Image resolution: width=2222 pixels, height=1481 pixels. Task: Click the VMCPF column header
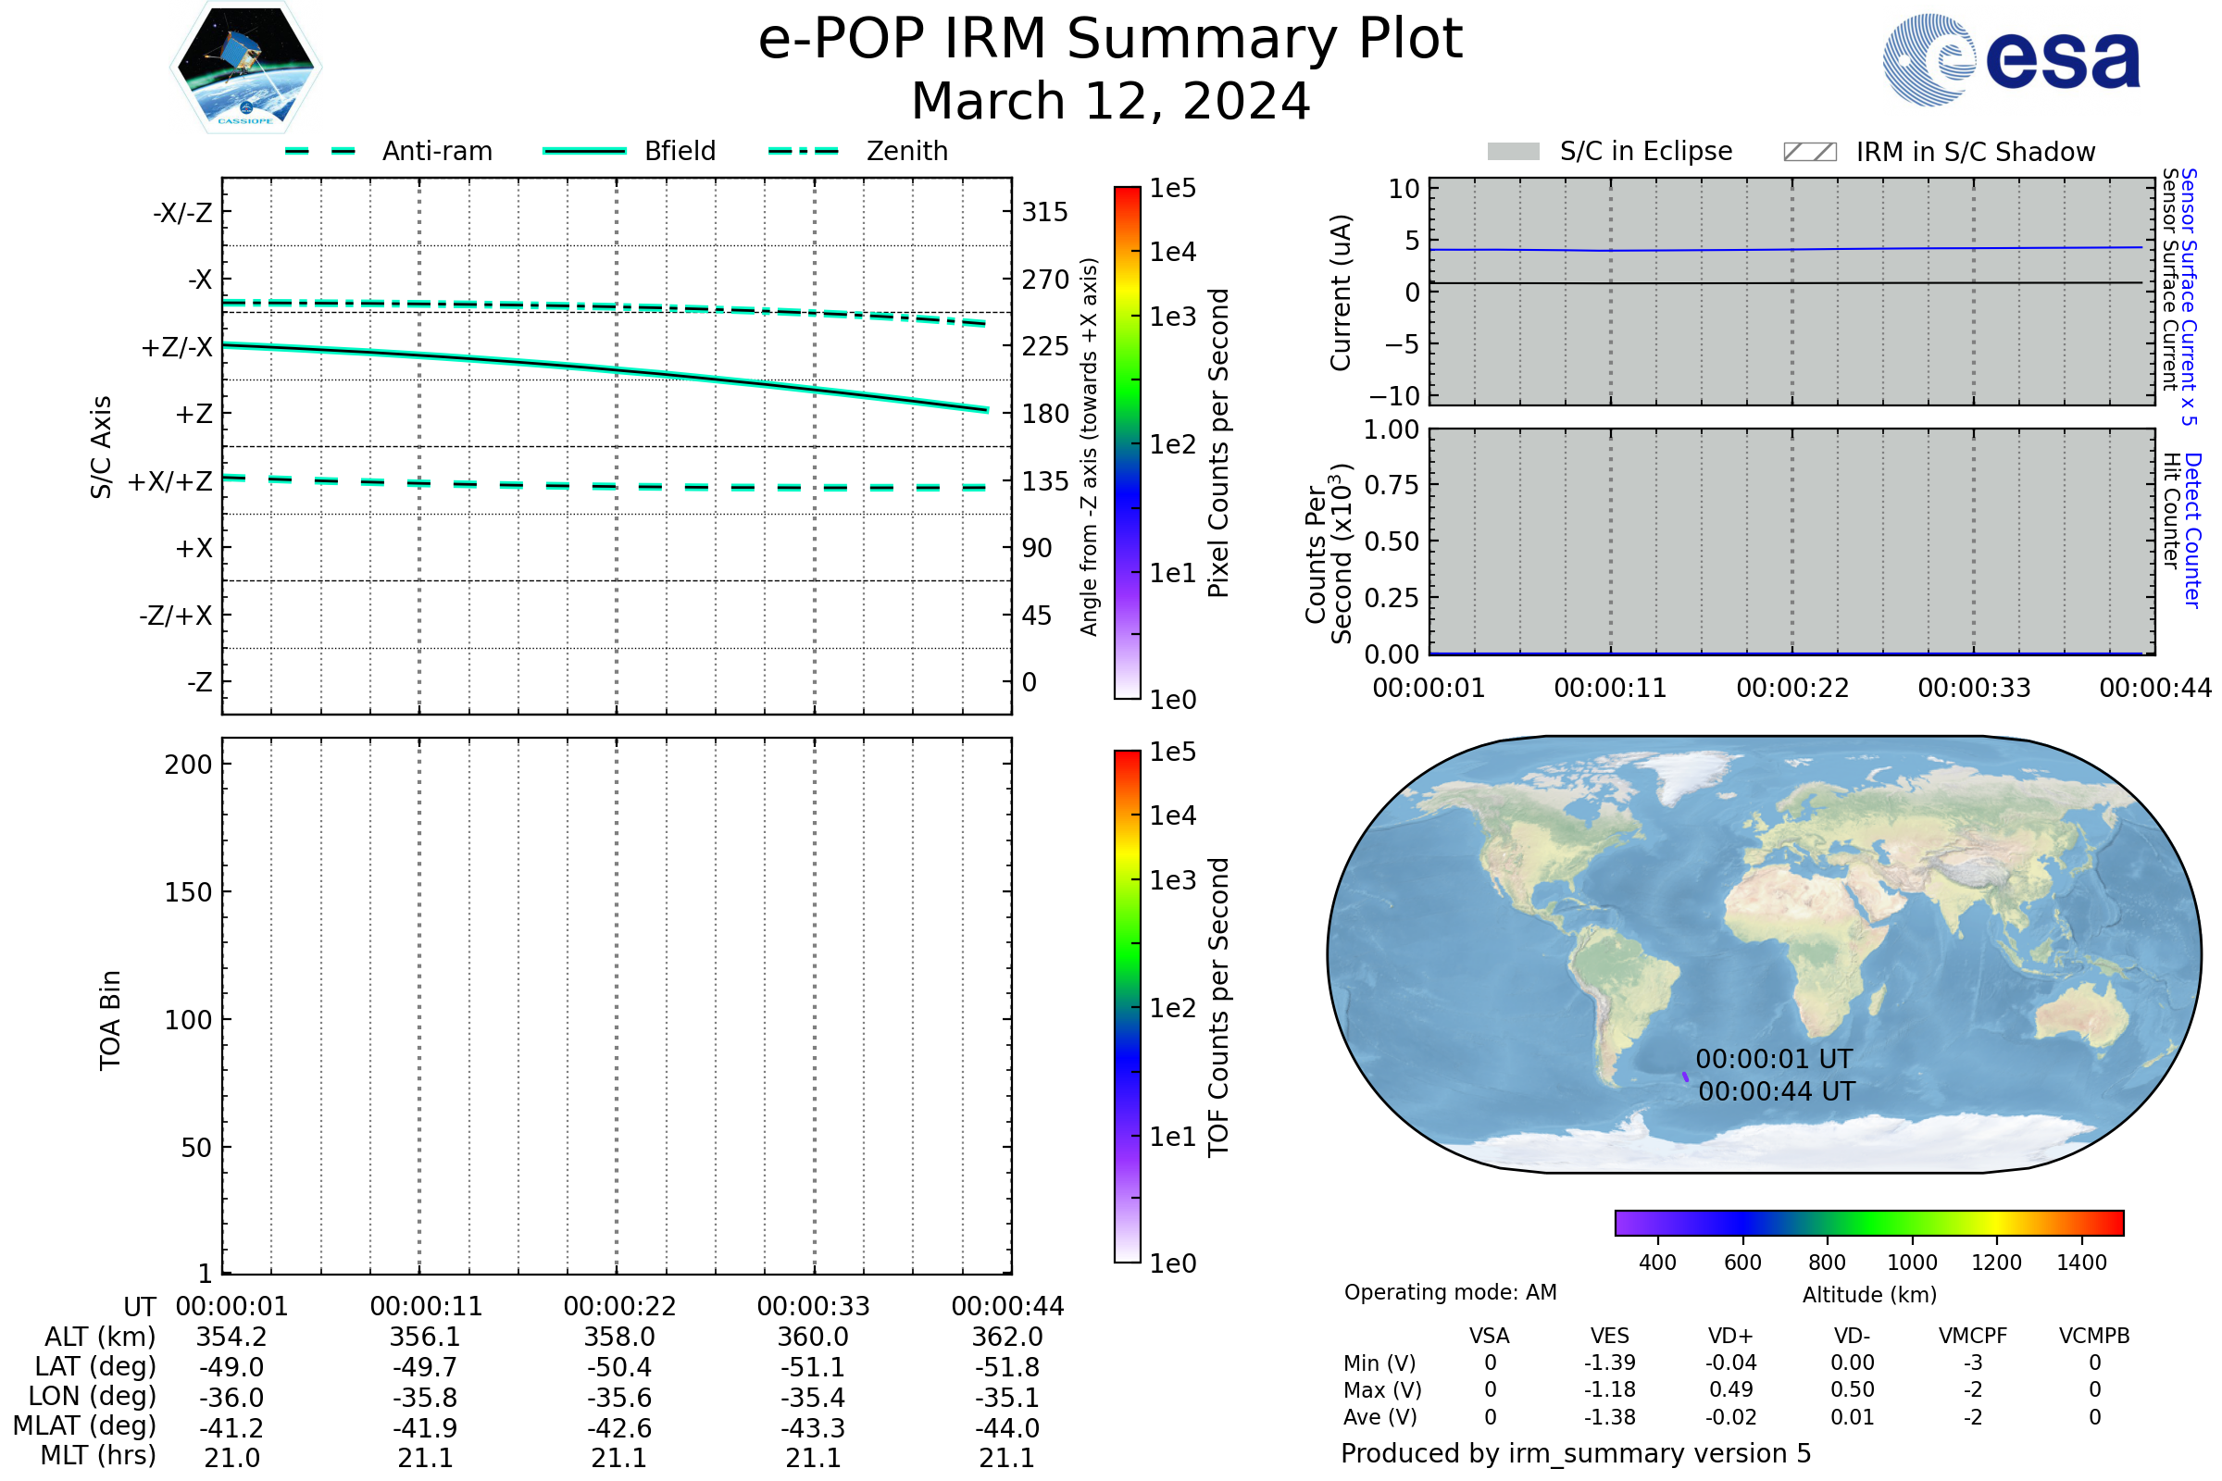tap(1973, 1336)
